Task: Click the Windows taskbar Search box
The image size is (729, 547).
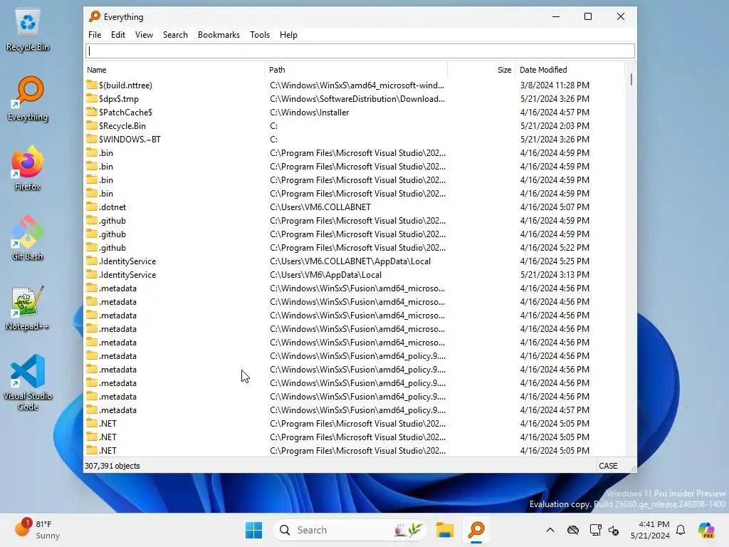Action: pyautogui.click(x=350, y=530)
